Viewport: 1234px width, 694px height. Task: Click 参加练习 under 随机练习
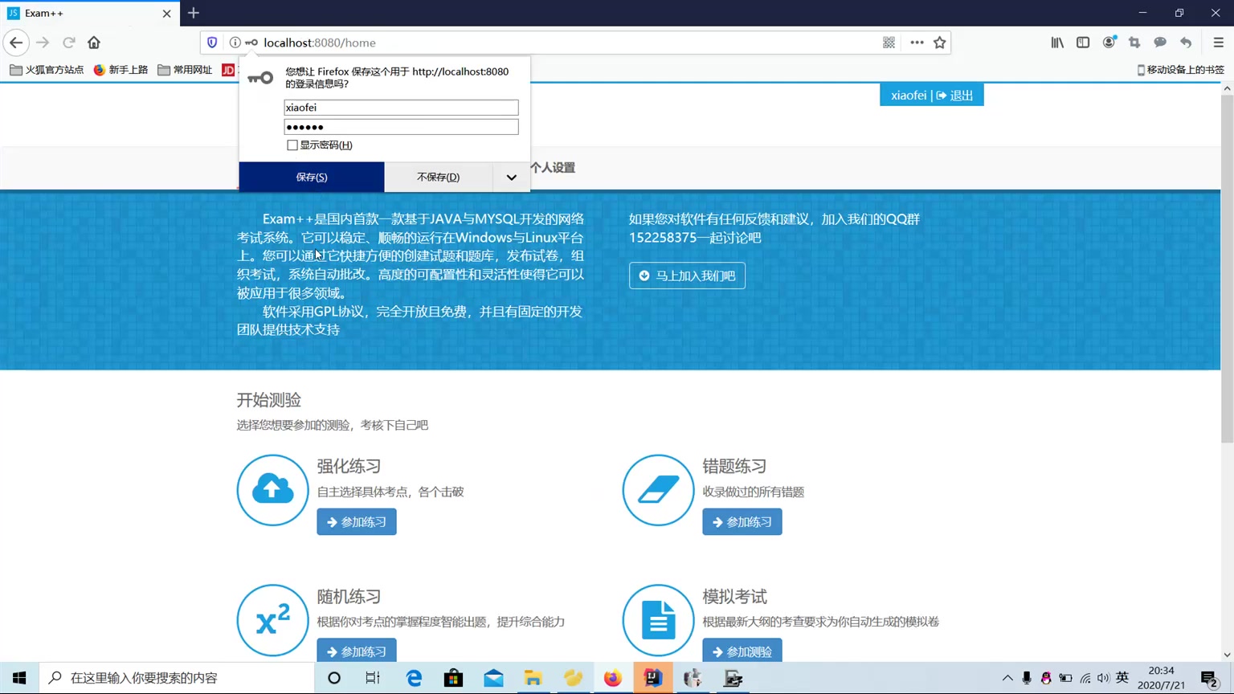click(357, 651)
